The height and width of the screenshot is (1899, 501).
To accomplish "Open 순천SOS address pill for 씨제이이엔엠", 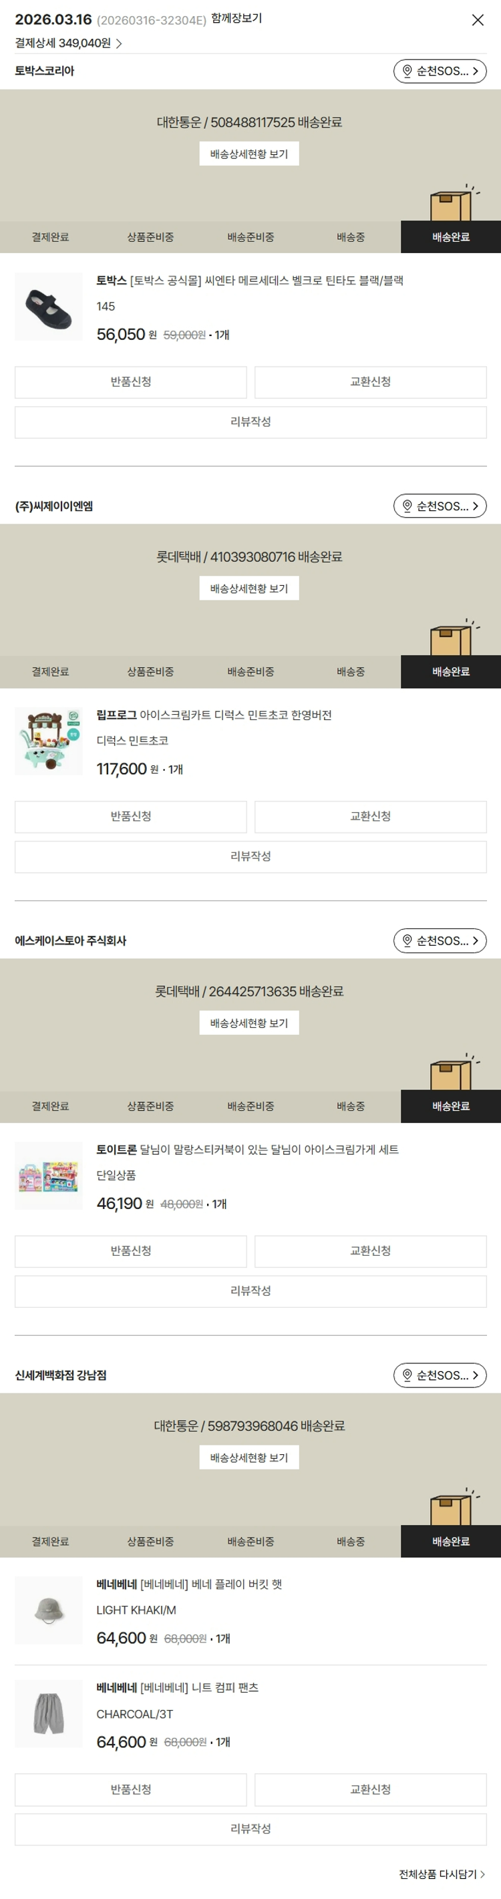I will click(440, 506).
